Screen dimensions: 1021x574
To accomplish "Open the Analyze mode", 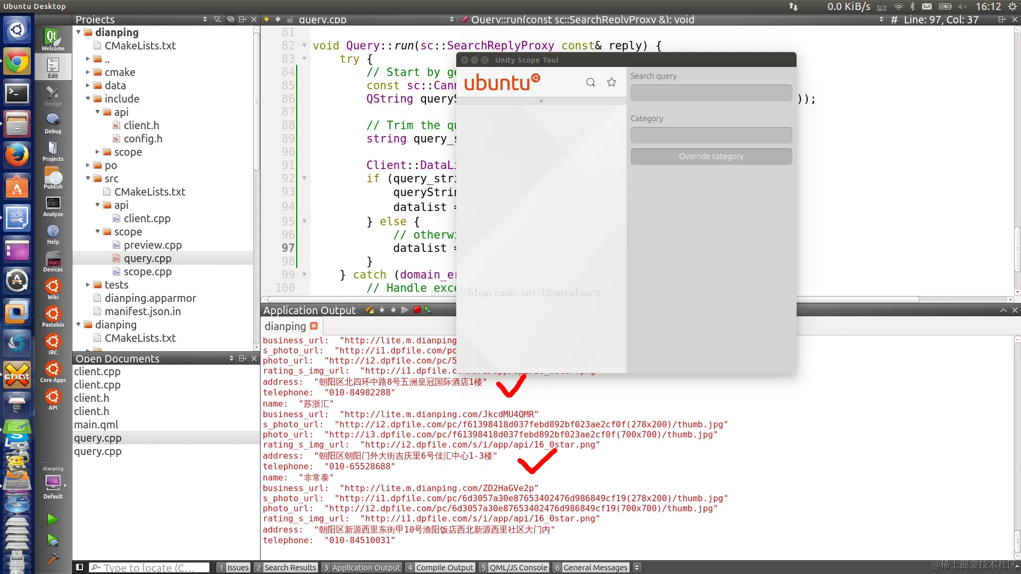I will tap(53, 206).
